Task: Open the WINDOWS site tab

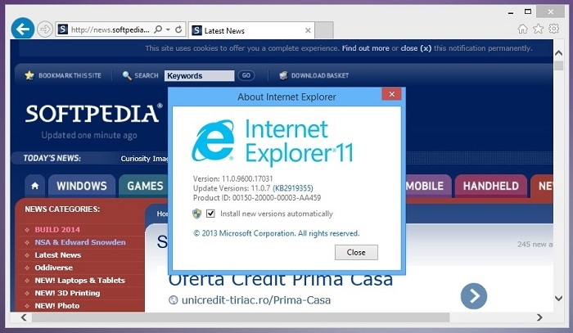Action: (81, 186)
